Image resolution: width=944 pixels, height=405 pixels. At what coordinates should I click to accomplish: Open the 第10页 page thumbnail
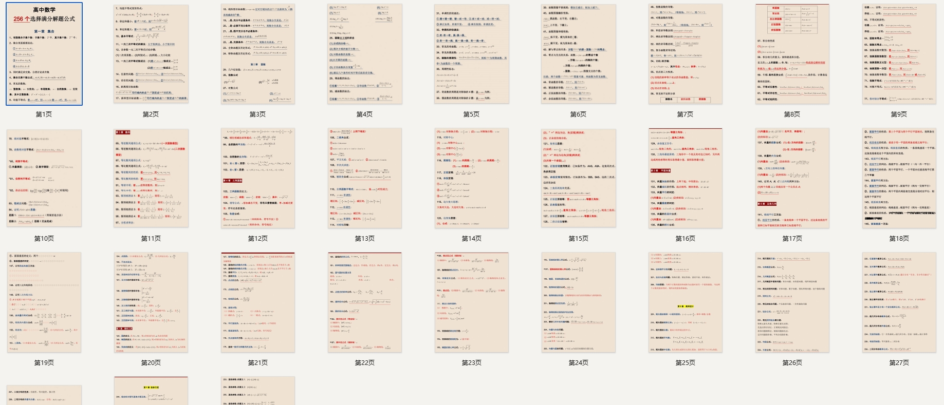tap(44, 178)
